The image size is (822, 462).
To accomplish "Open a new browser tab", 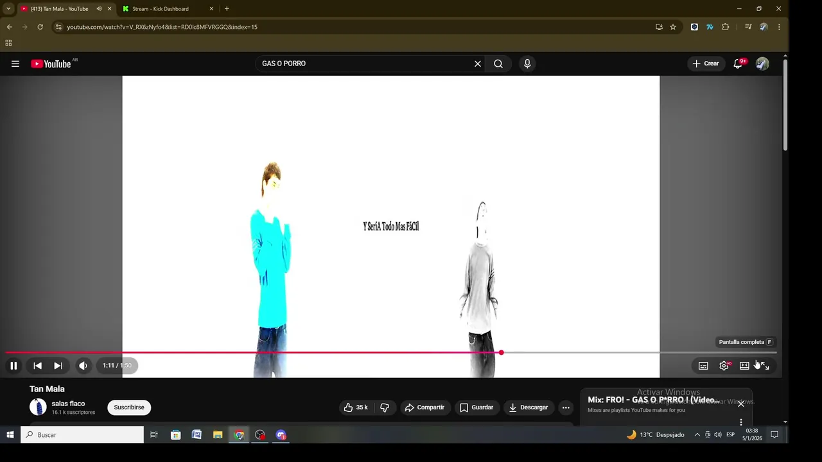I will [227, 9].
